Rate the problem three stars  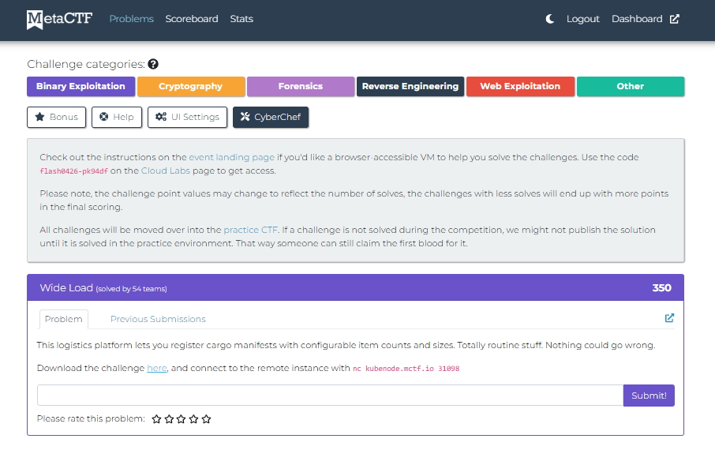pos(182,419)
